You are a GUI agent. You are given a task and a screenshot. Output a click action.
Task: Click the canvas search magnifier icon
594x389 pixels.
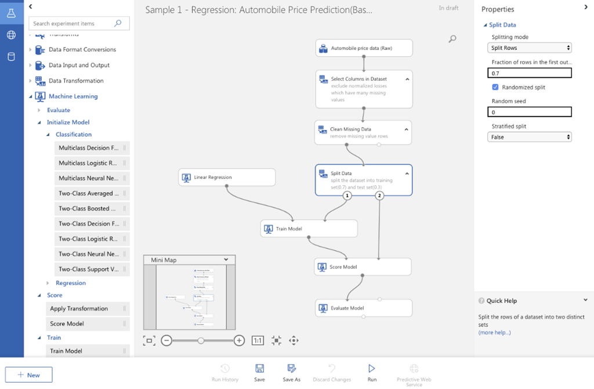tap(452, 39)
